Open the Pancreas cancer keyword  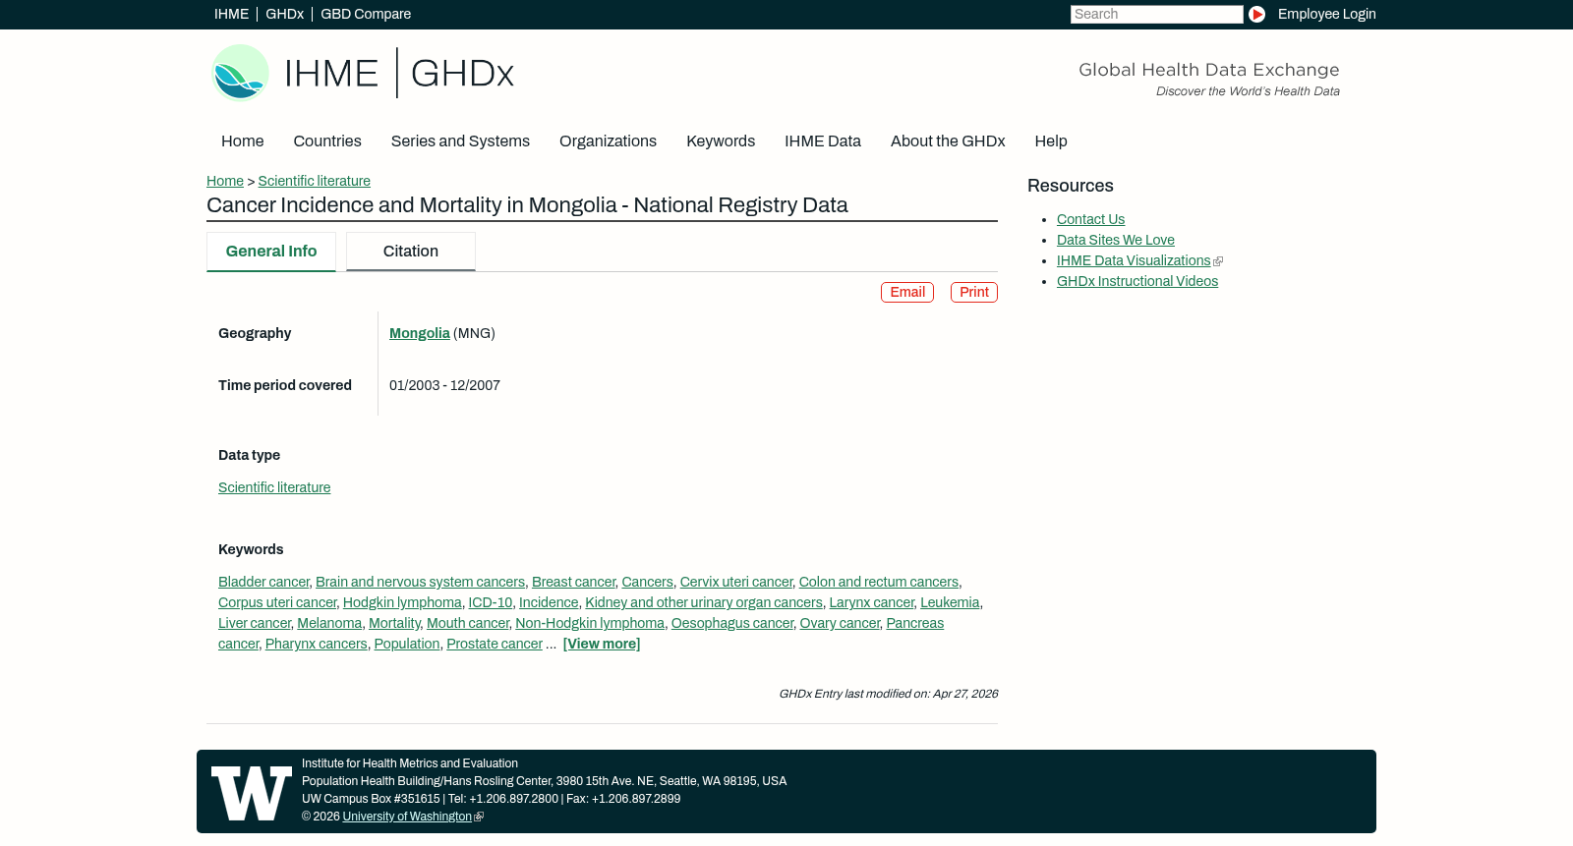click(914, 623)
